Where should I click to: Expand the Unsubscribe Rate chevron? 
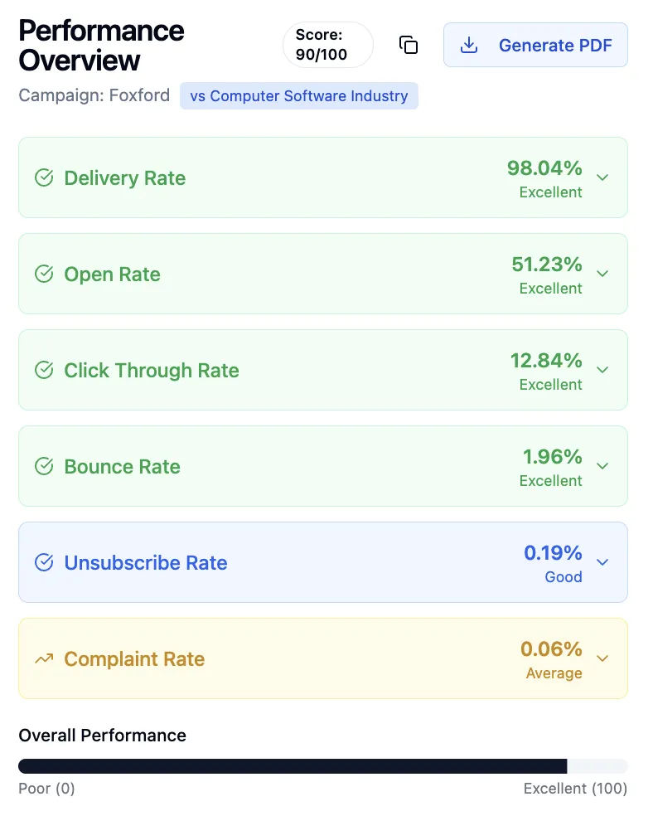pyautogui.click(x=602, y=562)
